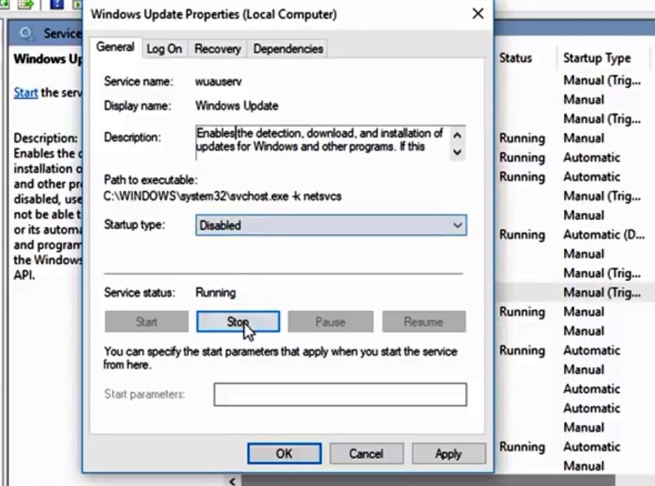Image resolution: width=655 pixels, height=486 pixels.
Task: Click the Services window horizontal scrollbar thumb
Action: (x=429, y=480)
